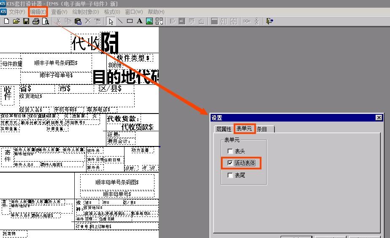390x238 pixels.
Task: Select the QR code tool
Action: [159, 21]
